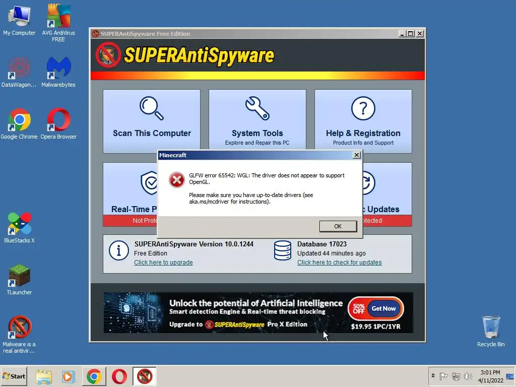Click '$19.95 1PC/1YR' price text

coord(375,327)
